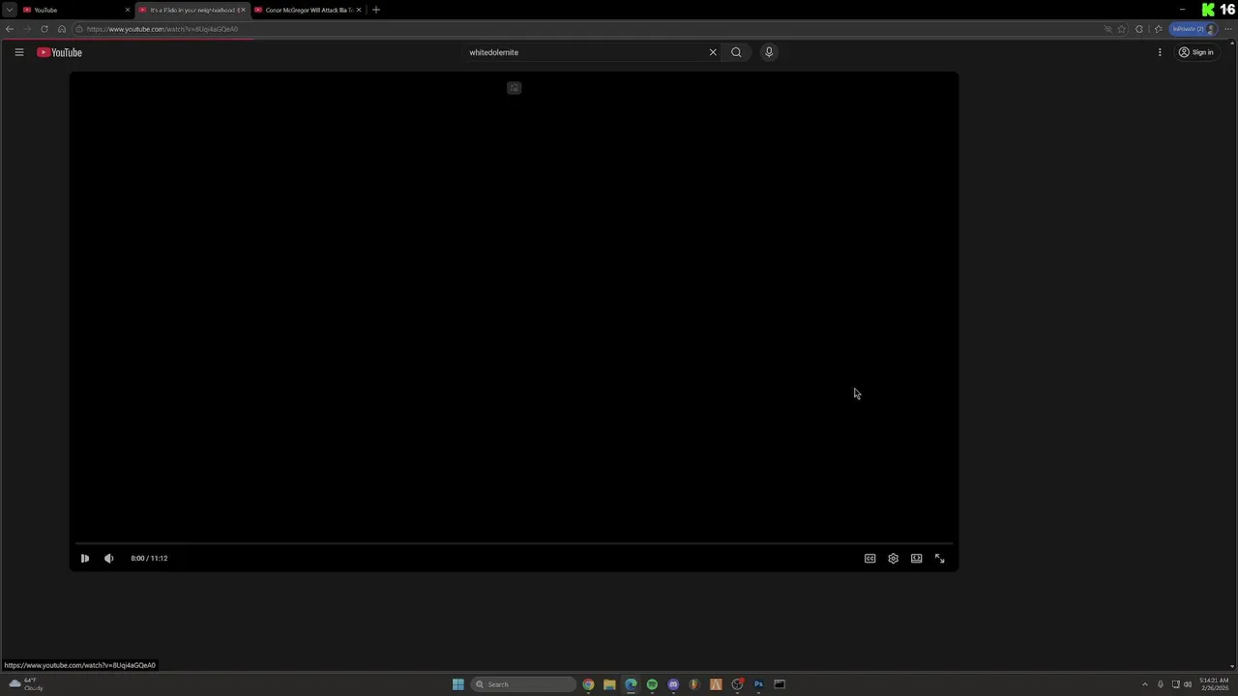This screenshot has width=1238, height=696.
Task: Open Google Chrome from the taskbar
Action: pyautogui.click(x=588, y=684)
